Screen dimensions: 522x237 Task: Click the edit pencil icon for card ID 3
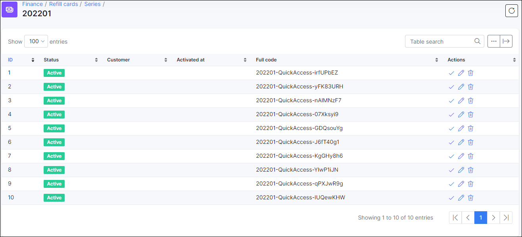461,101
